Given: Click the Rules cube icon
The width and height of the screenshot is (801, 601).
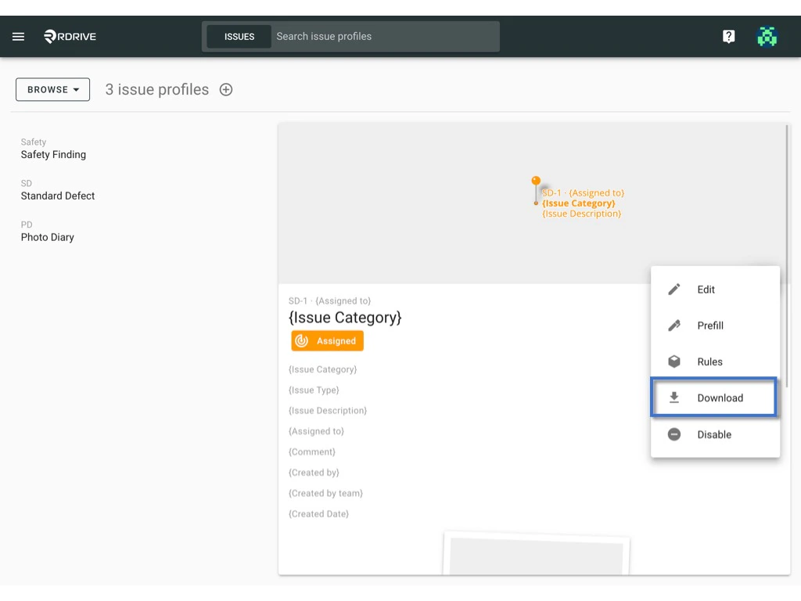Looking at the screenshot, I should pos(673,362).
